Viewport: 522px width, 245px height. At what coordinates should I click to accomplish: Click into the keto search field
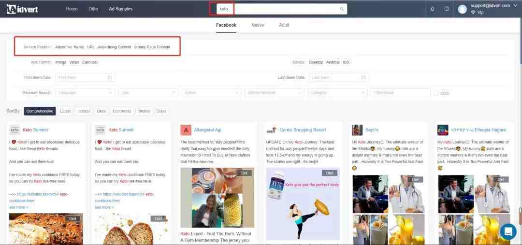pos(282,9)
